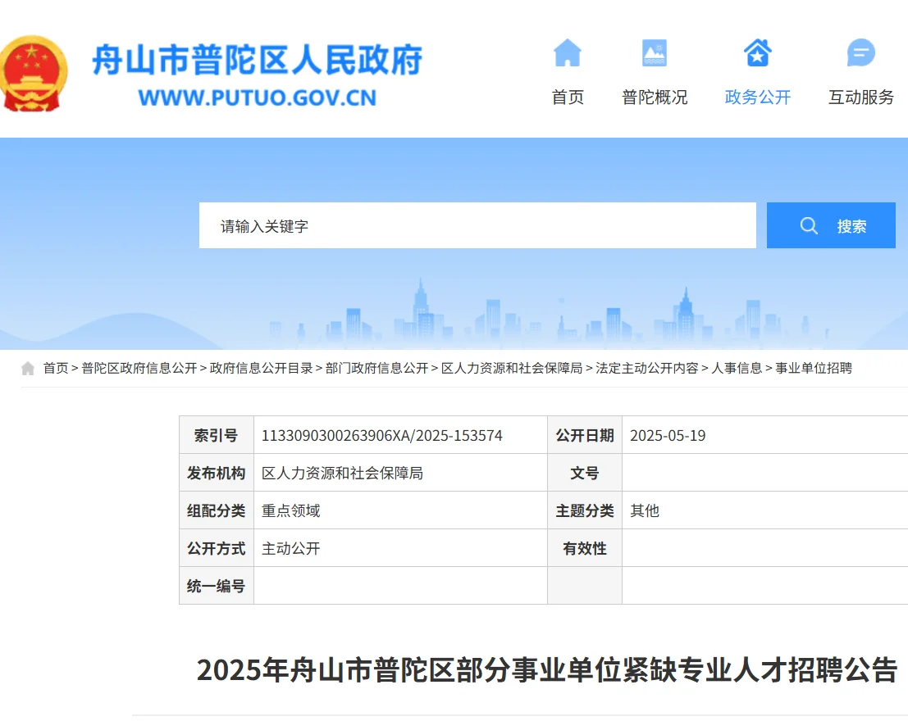The height and width of the screenshot is (721, 908).
Task: Click the starred house icon above 政务公开
Action: coord(756,52)
